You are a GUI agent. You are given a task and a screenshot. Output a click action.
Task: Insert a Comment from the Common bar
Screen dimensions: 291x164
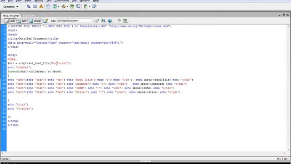(78, 6)
